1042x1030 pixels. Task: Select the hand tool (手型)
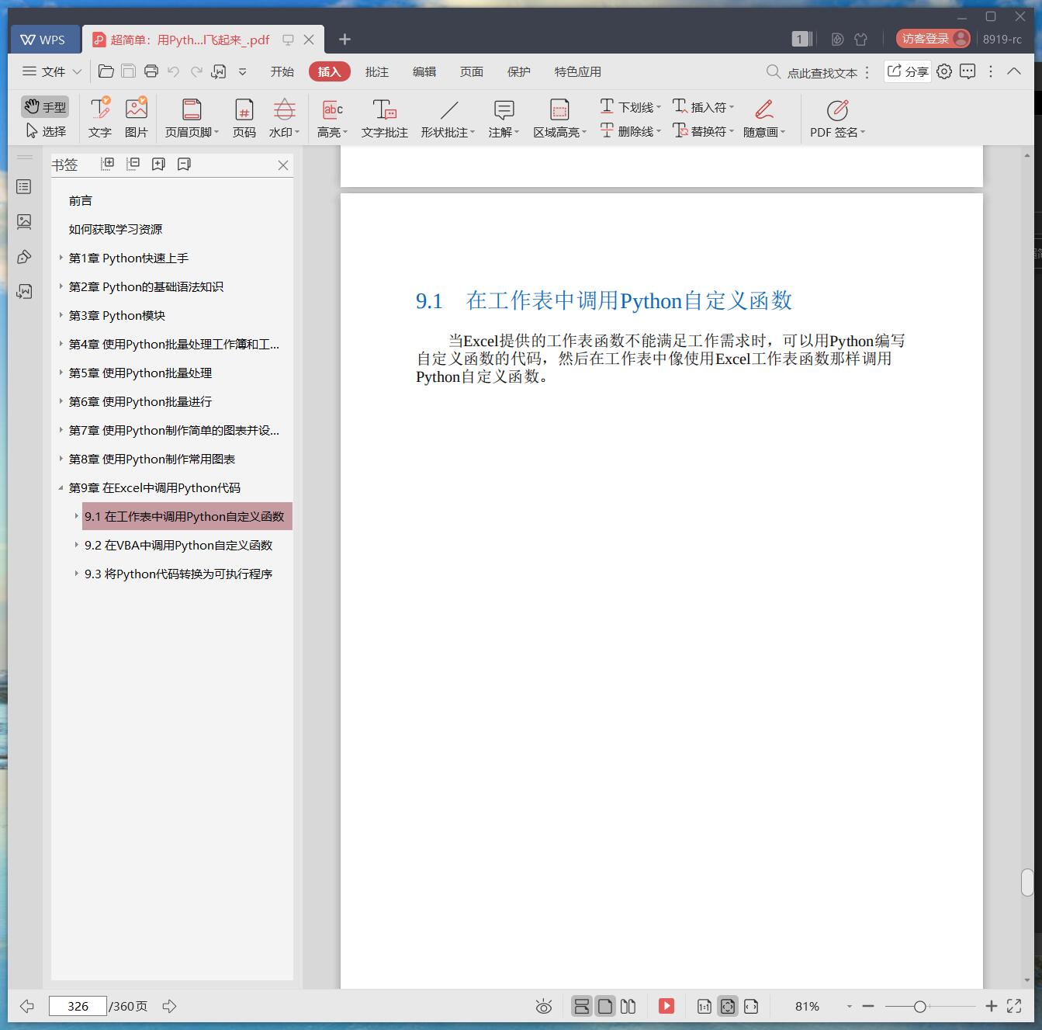point(45,107)
